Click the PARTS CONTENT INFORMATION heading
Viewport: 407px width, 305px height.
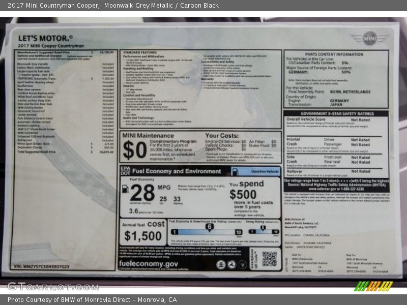(334, 54)
